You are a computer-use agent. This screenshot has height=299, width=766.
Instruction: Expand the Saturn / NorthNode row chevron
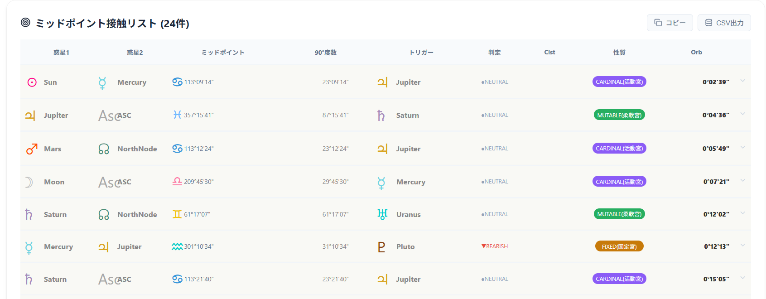743,213
